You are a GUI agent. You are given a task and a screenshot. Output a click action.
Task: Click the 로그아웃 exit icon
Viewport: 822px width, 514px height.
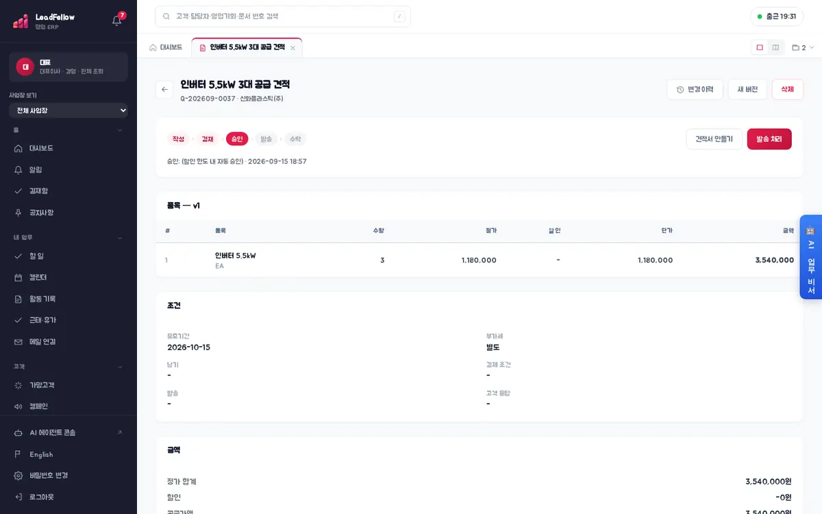(x=18, y=497)
